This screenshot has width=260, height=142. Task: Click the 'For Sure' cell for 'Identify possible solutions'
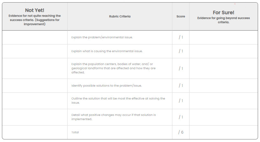pyautogui.click(x=223, y=86)
